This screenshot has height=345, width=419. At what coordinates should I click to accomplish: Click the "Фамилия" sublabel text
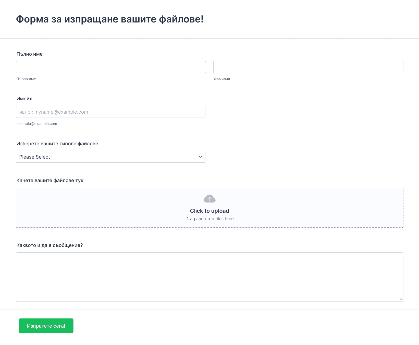(x=222, y=79)
